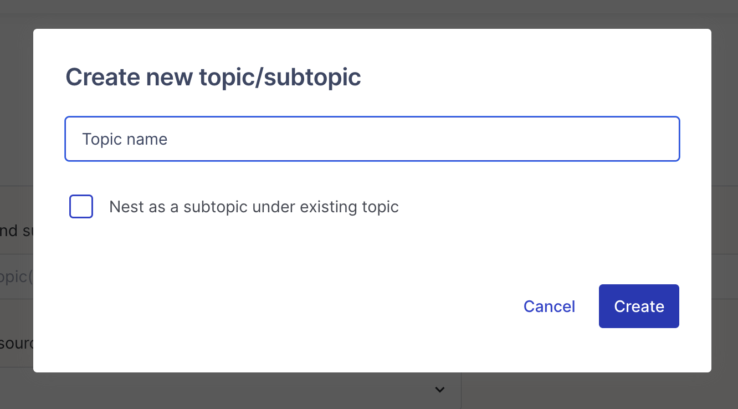The width and height of the screenshot is (738, 409).
Task: Click the dimmed backdrop above the dialog
Action: [369, 14]
